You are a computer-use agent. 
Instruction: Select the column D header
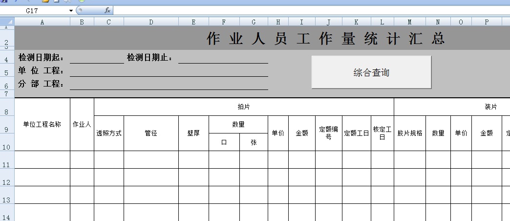pyautogui.click(x=151, y=22)
